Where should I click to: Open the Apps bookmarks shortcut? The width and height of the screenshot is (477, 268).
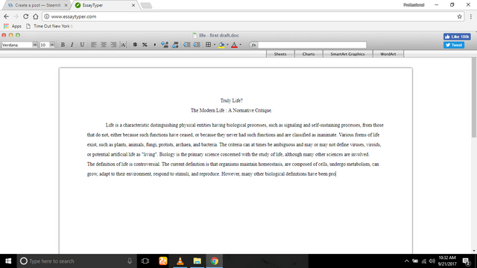point(13,26)
